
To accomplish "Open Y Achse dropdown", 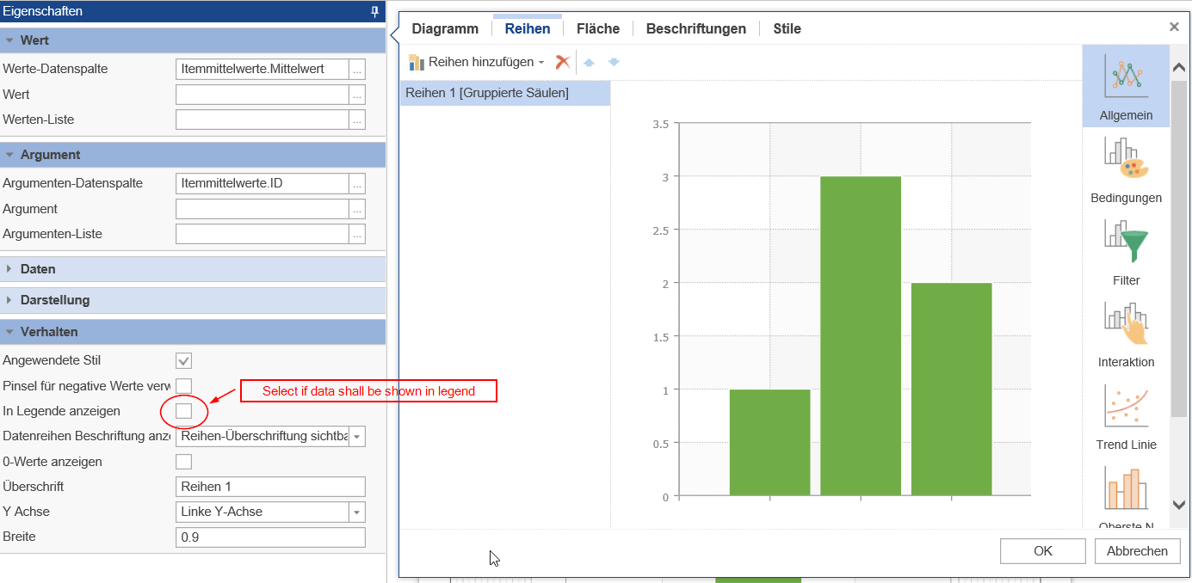I will coord(357,512).
